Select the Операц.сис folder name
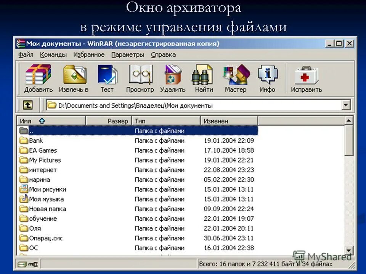 [46, 238]
